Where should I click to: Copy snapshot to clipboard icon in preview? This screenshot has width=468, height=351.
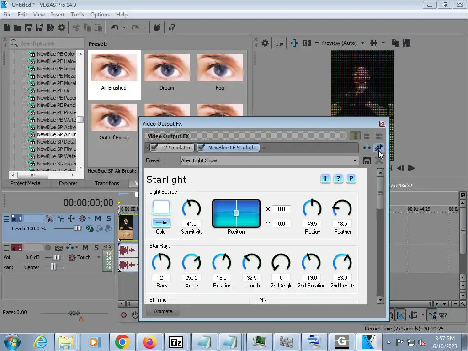pos(396,43)
